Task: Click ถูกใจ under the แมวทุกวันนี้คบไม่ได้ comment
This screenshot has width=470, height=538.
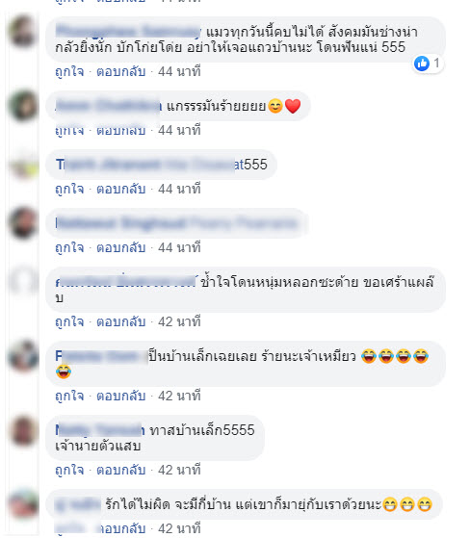Action: point(69,72)
